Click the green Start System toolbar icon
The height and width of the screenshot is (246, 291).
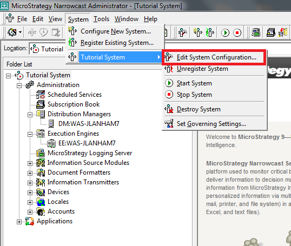(226, 33)
